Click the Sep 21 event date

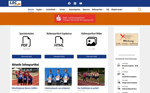click(x=119, y=65)
